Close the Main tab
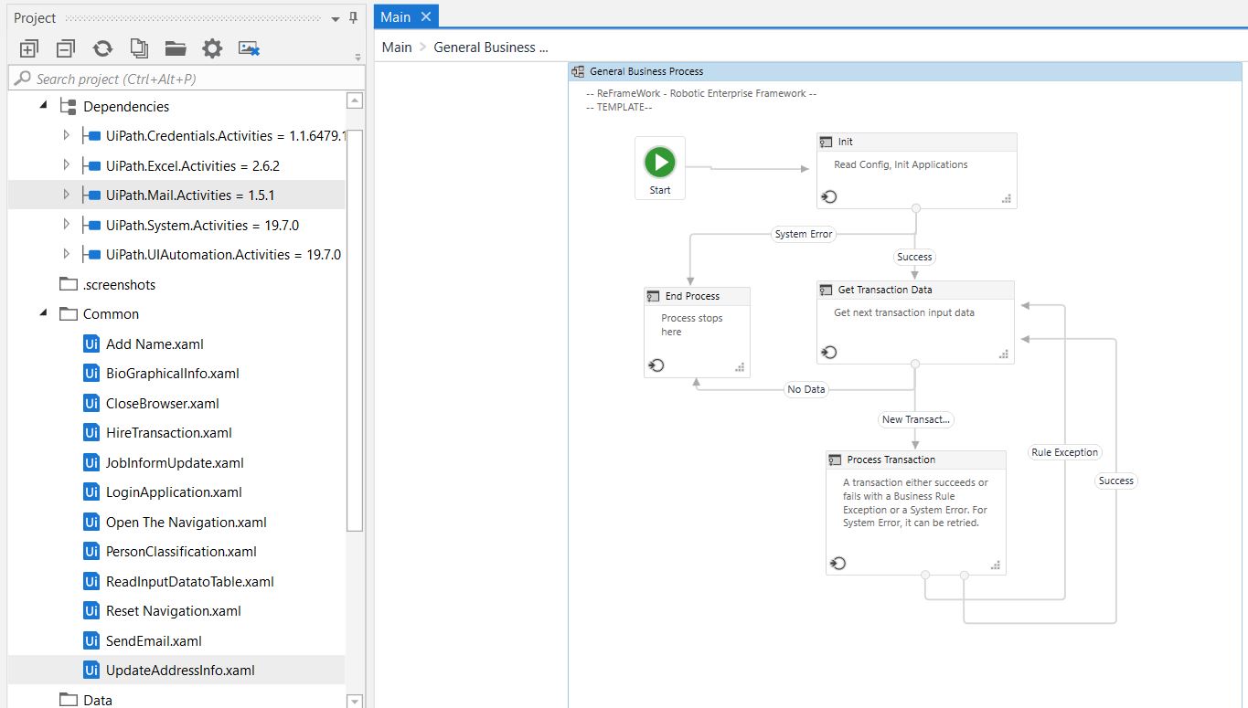 [426, 16]
